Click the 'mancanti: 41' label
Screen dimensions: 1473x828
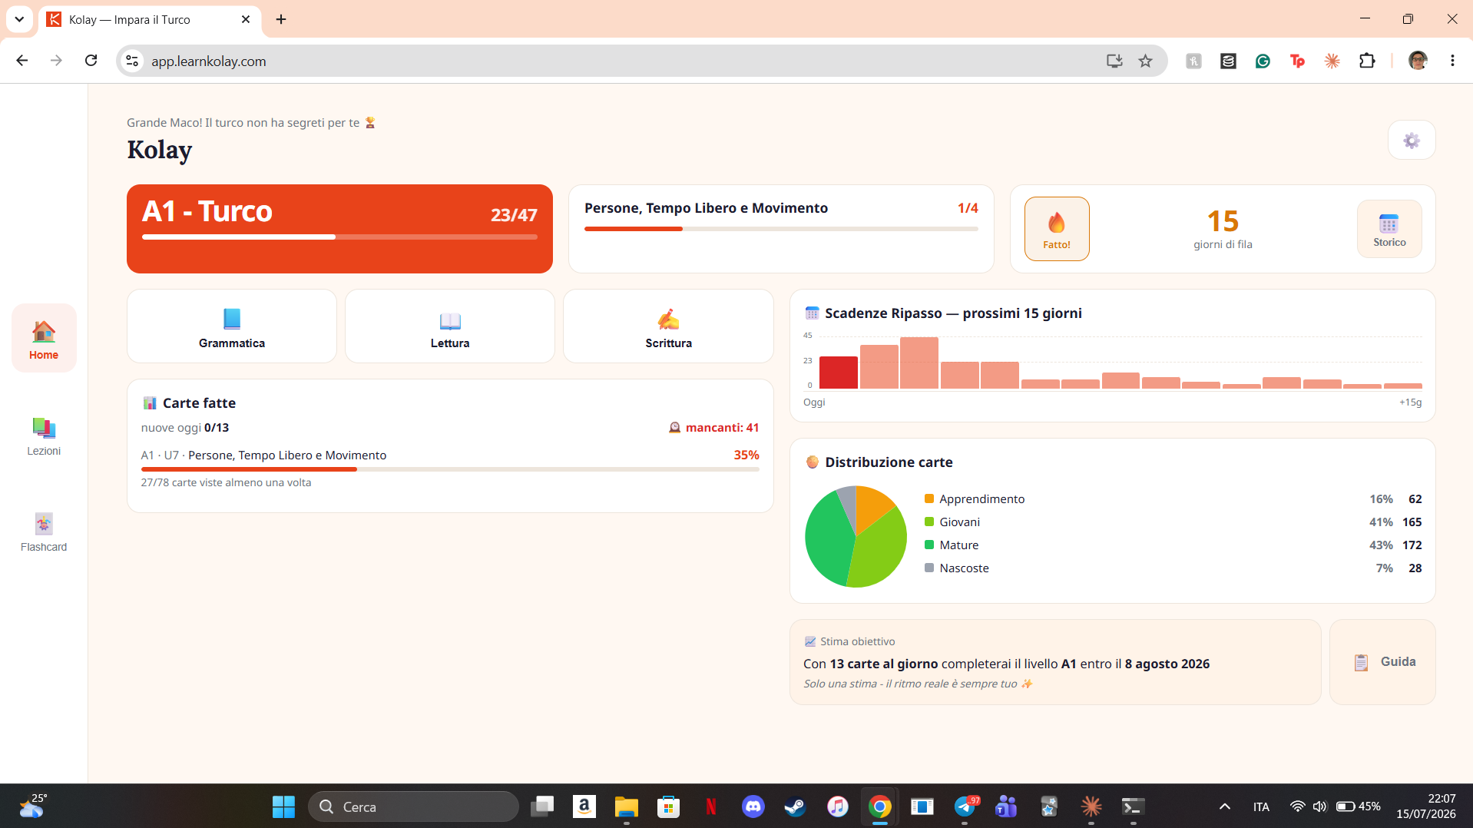[x=714, y=428]
